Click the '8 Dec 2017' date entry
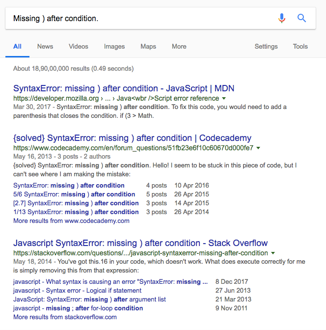326x330 pixels. point(232,282)
